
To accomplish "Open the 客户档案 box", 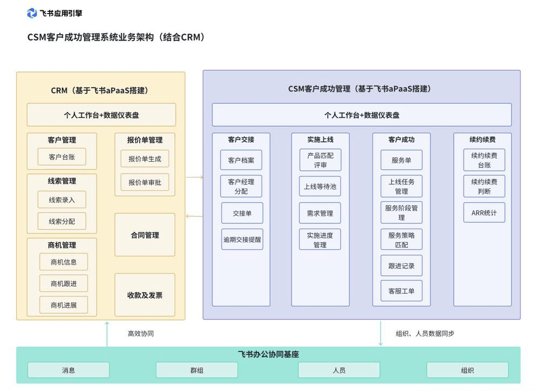I will 241,160.
